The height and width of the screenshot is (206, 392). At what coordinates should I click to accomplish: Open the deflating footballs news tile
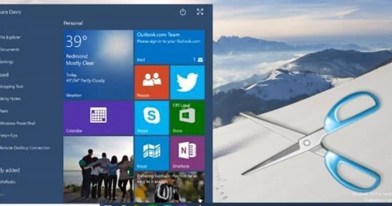coord(170,187)
